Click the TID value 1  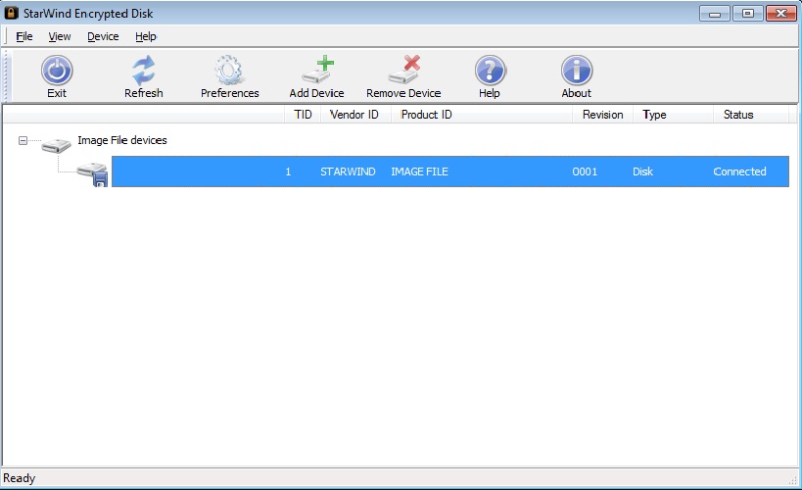288,171
